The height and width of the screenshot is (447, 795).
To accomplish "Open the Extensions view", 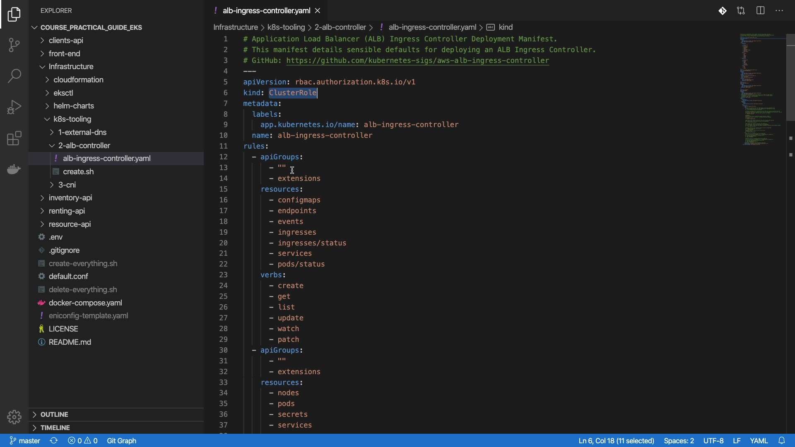I will click(14, 138).
